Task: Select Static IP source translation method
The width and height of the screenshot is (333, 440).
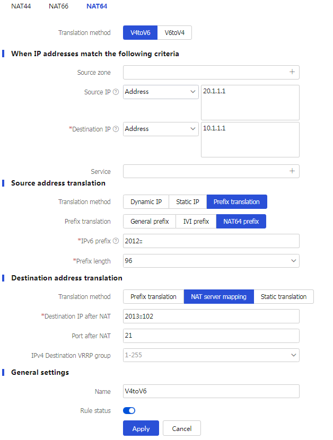Action: [x=187, y=201]
